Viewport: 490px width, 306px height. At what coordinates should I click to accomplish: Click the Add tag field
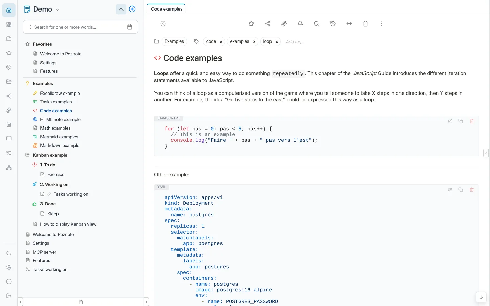(295, 41)
